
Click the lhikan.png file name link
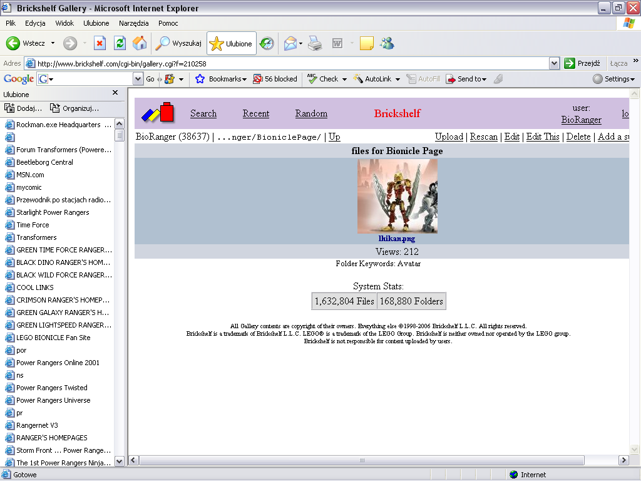click(x=396, y=239)
